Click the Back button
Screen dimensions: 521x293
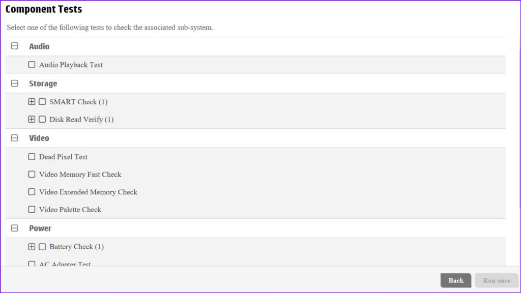[455, 280]
